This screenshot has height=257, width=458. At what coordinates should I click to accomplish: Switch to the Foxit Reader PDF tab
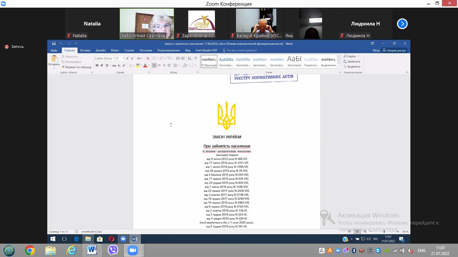point(206,51)
